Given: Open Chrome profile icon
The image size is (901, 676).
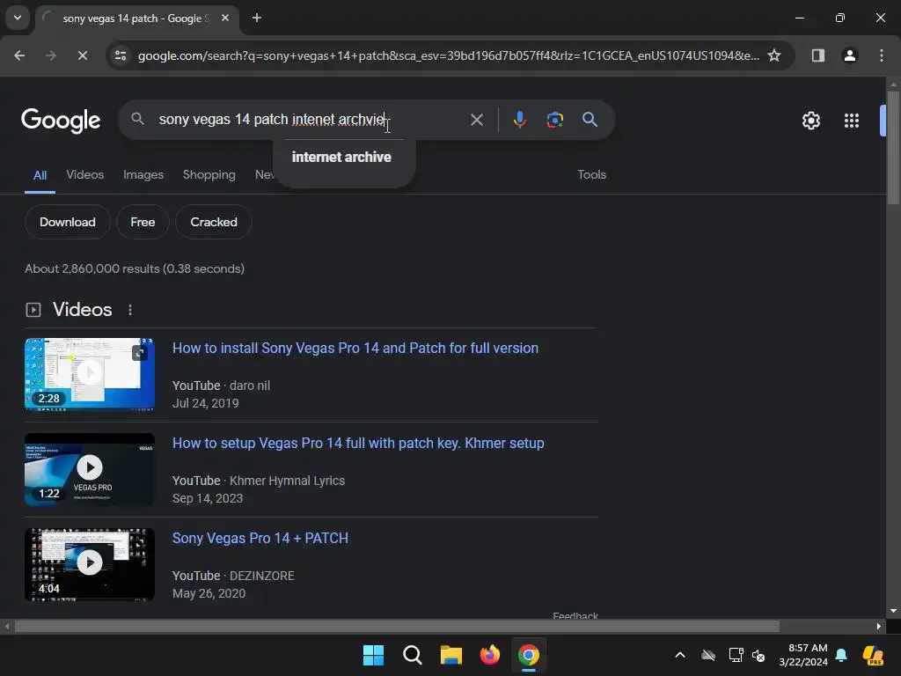Looking at the screenshot, I should pos(849,55).
